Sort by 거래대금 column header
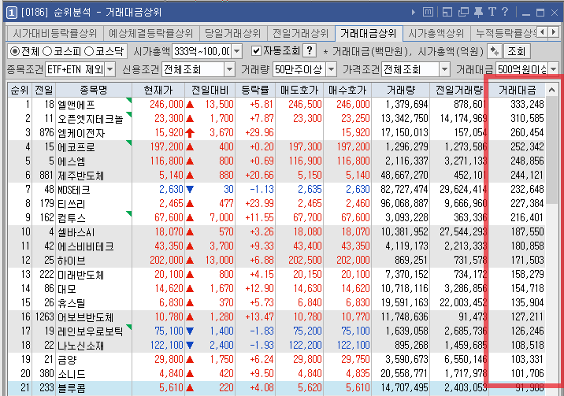Screen dimensions: 564x396 coord(518,90)
